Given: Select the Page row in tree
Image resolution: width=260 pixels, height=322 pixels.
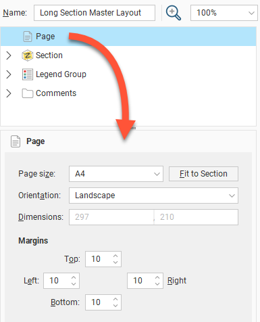Looking at the screenshot, I should (x=128, y=37).
